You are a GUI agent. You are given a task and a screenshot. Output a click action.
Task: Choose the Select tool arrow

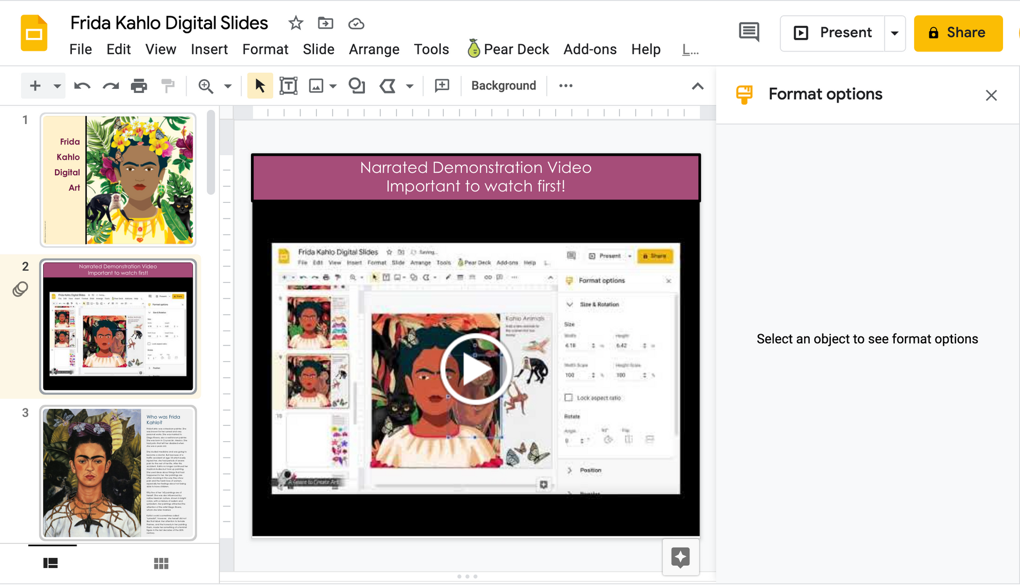coord(260,86)
